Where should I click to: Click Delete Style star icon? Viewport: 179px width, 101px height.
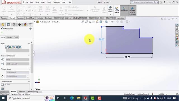14,47
